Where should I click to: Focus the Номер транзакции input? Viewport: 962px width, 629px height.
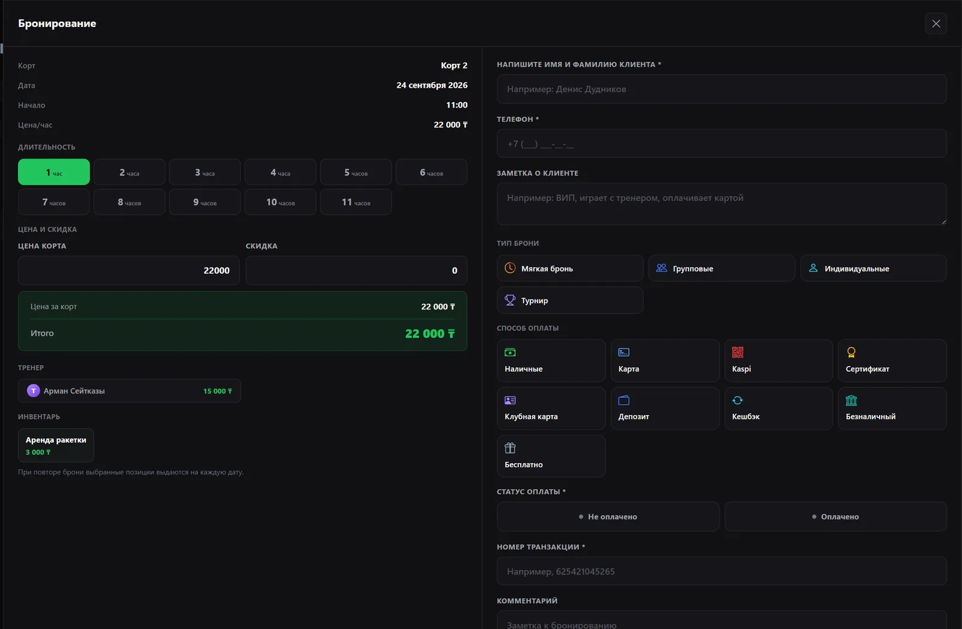click(721, 571)
